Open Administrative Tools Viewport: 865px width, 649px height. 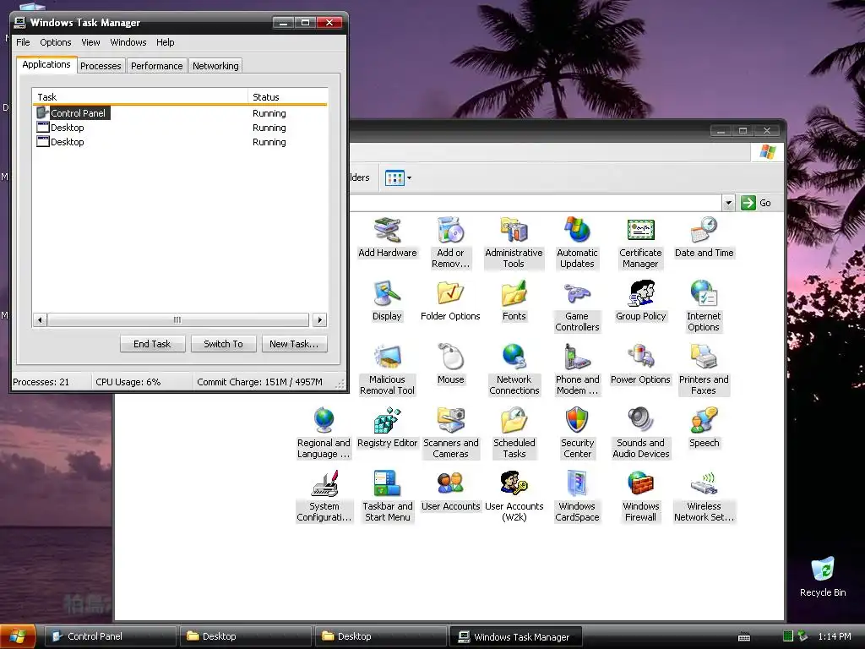point(514,243)
